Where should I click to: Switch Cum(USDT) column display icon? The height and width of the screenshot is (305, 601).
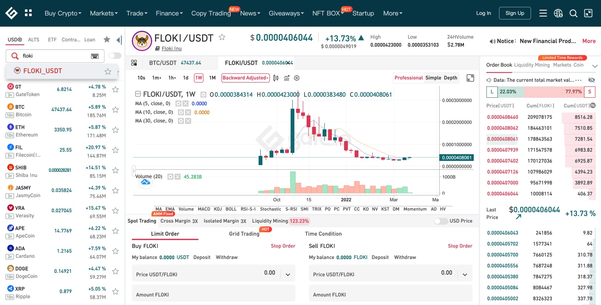click(593, 105)
